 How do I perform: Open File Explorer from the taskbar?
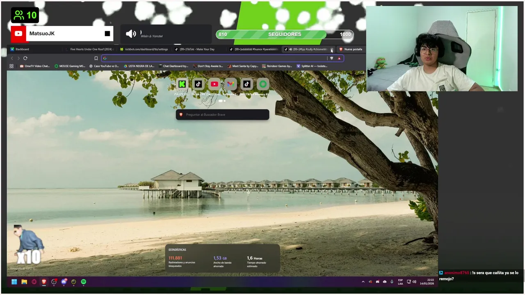click(24, 282)
